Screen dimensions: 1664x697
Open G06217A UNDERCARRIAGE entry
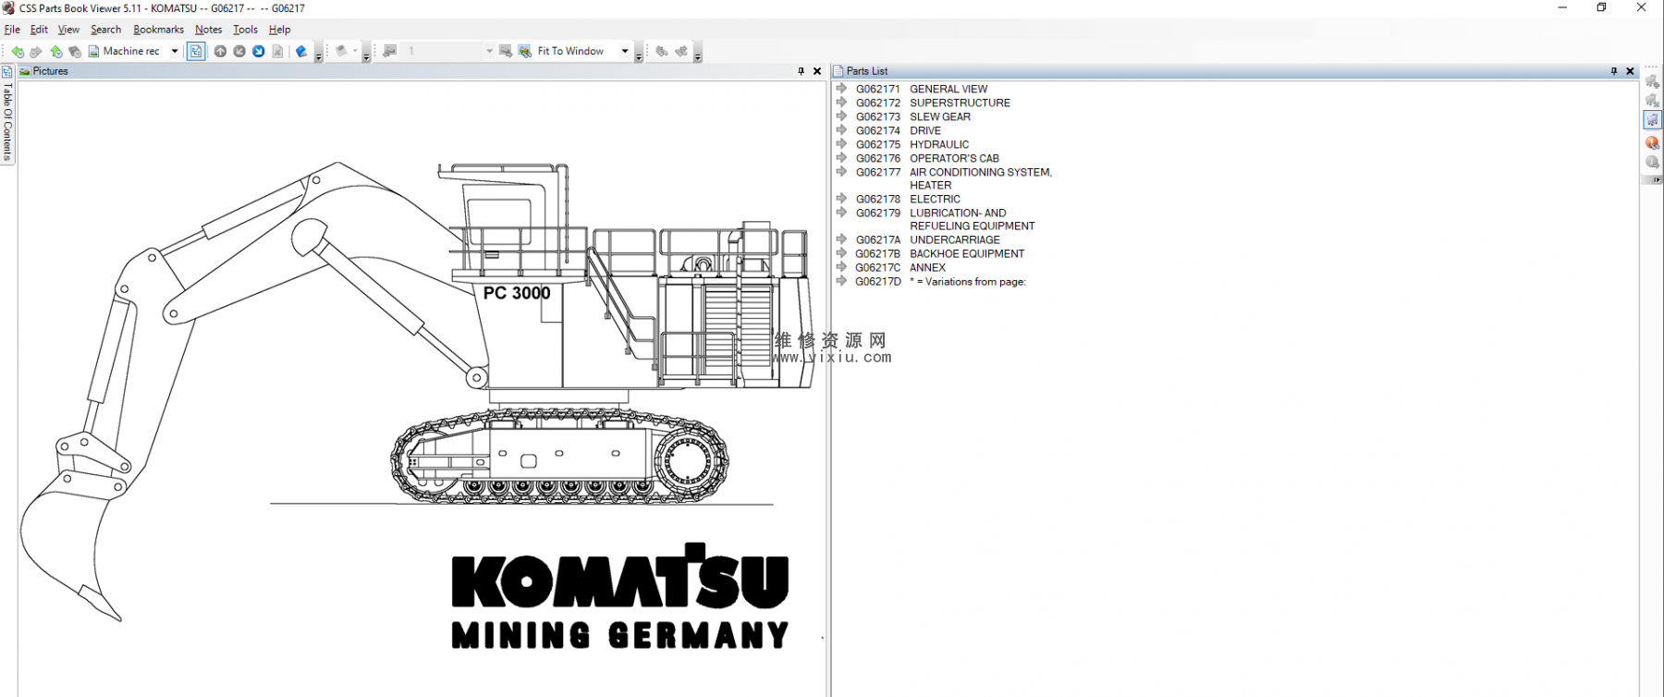point(928,239)
